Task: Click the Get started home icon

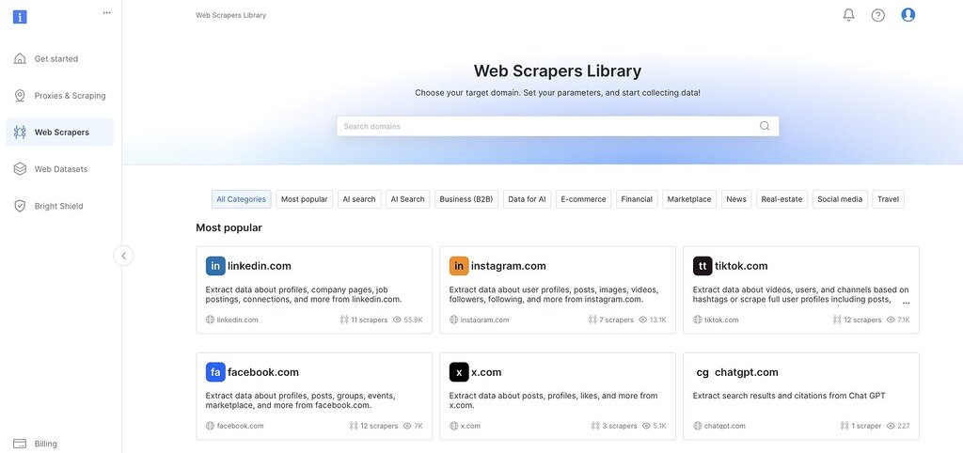Action: (20, 59)
